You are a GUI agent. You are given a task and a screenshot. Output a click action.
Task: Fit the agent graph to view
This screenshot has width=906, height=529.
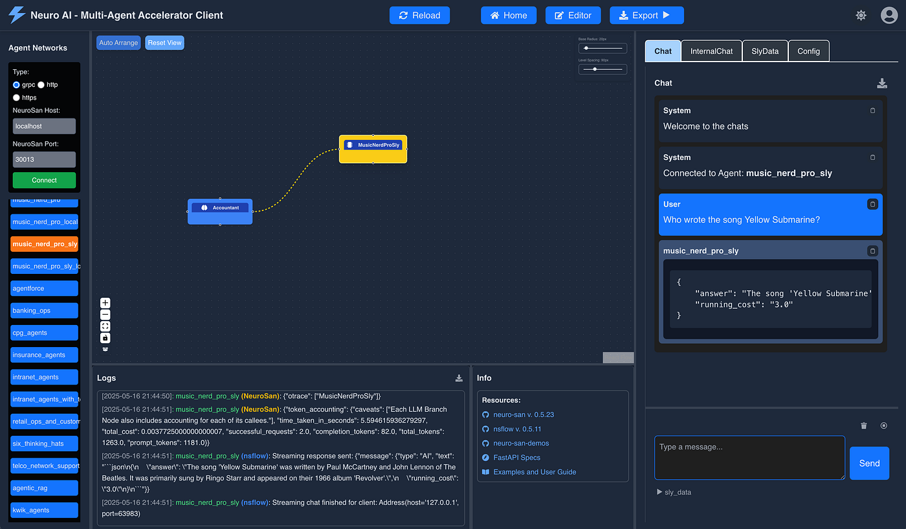(x=105, y=326)
